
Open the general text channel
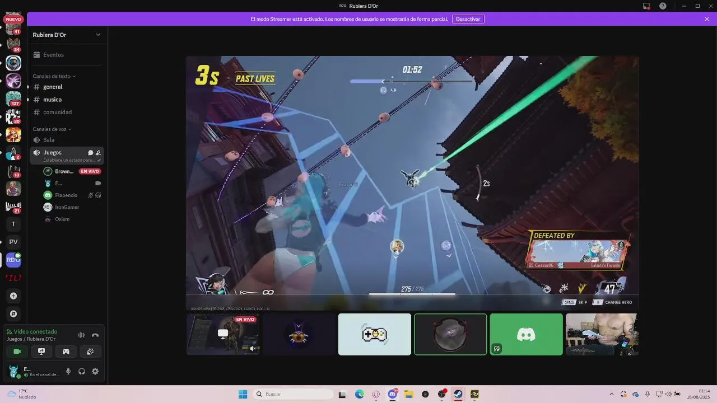tap(67, 87)
